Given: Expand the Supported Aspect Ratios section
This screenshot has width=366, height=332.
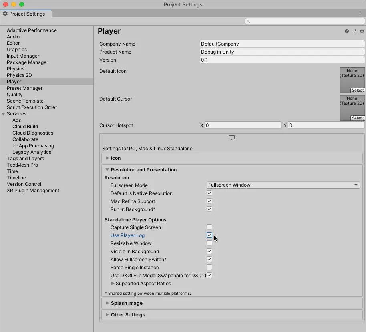Looking at the screenshot, I should 113,283.
